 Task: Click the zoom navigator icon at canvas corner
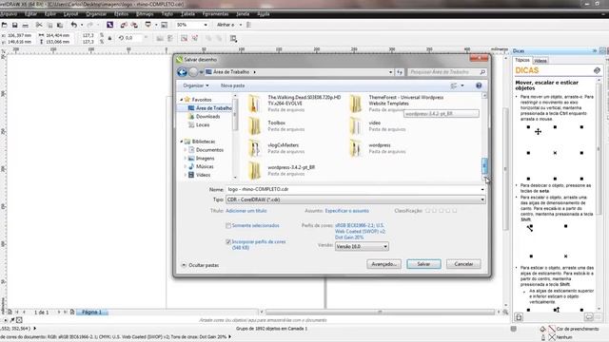tap(505, 312)
